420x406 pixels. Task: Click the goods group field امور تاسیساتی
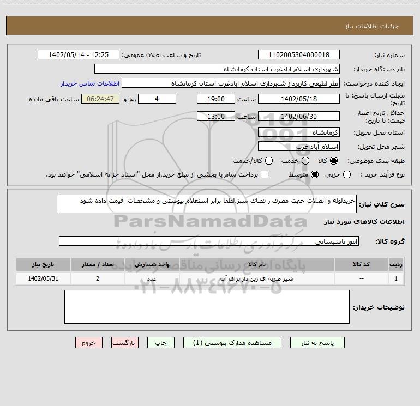click(x=209, y=241)
